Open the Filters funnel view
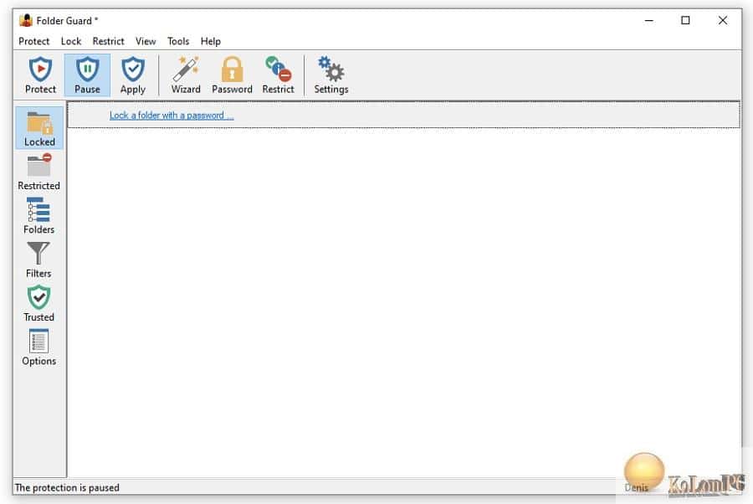 [38, 260]
